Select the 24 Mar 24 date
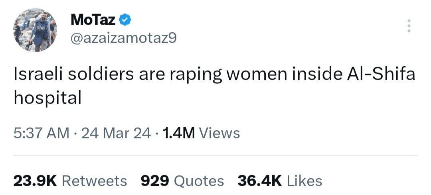431x195 pixels. [x=116, y=133]
